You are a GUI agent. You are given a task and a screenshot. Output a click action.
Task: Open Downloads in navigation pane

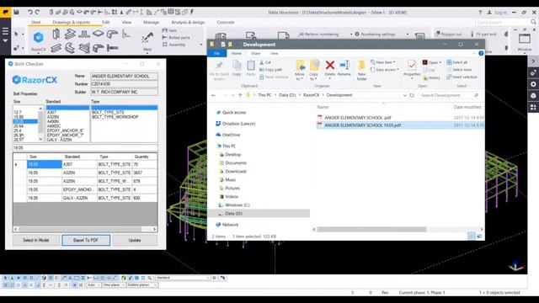[x=236, y=171]
